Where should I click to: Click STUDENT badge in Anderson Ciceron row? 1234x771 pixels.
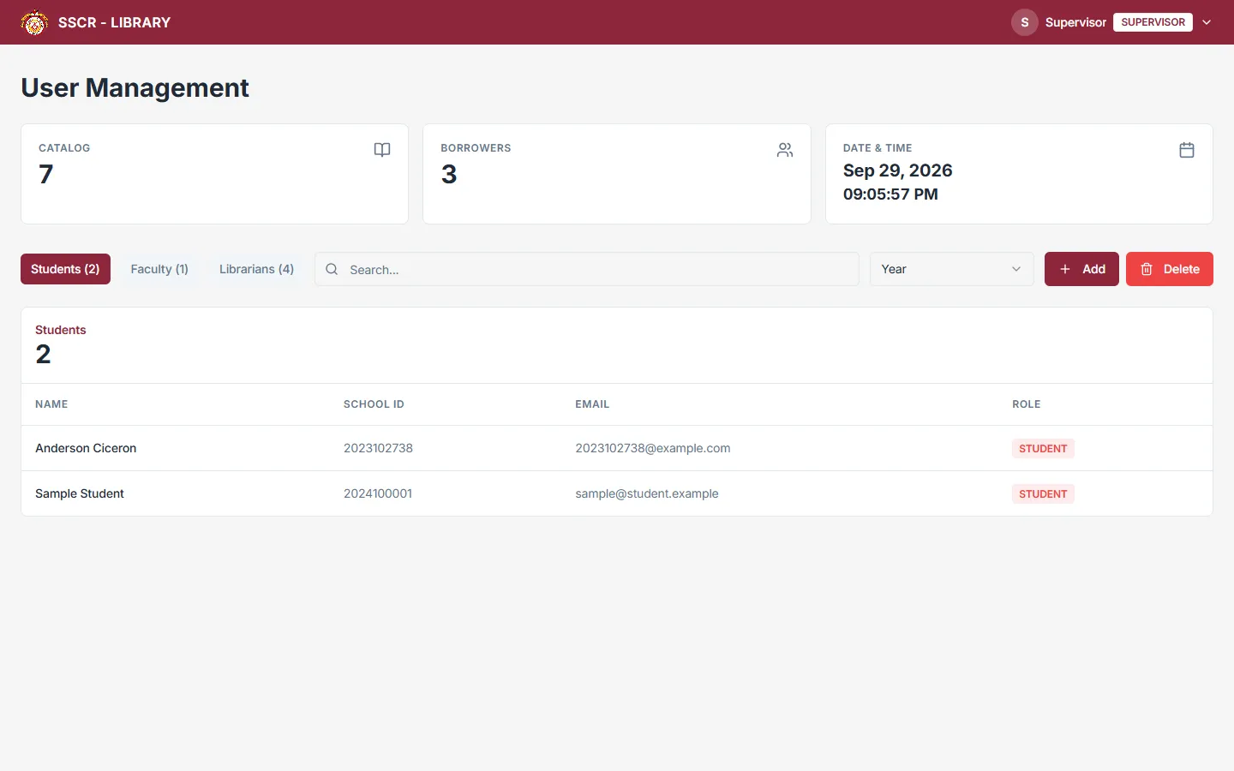coord(1043,448)
